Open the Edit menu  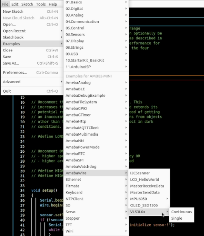tap(15, 4)
